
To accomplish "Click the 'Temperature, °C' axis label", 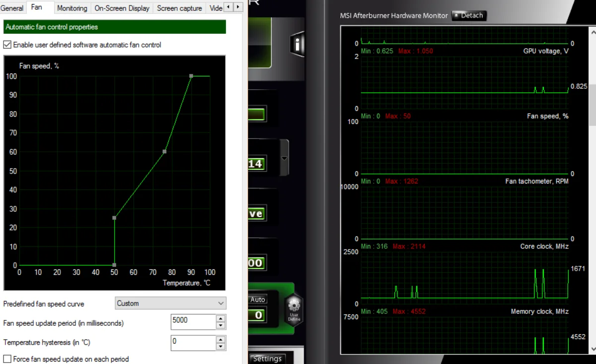I will 187,283.
